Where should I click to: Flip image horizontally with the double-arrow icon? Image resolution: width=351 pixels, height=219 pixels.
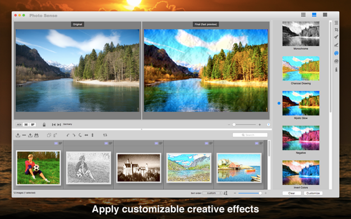[86, 135]
